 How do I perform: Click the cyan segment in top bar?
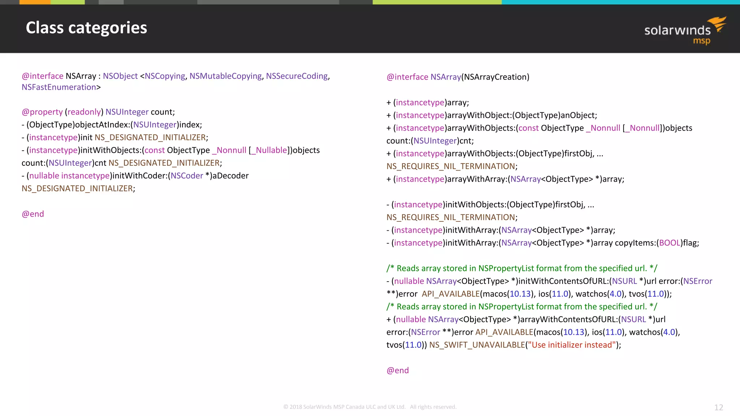(620, 2)
